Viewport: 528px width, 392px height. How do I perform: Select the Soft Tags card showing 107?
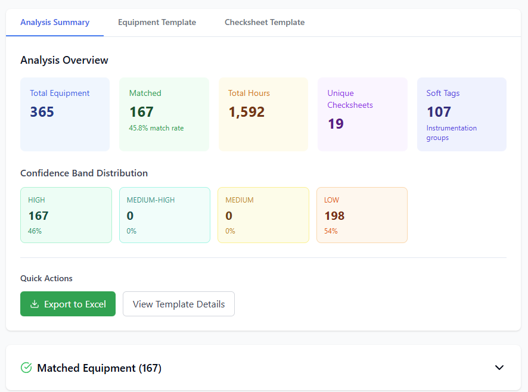461,114
